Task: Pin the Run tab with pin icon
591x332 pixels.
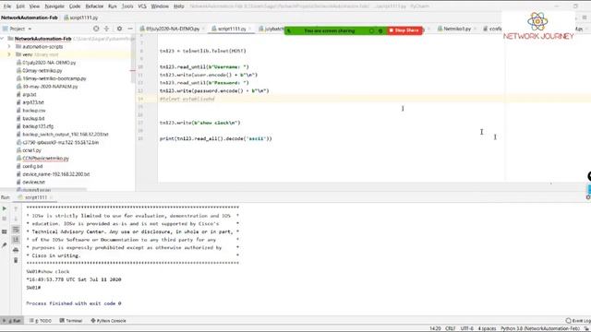Action: (x=5, y=245)
